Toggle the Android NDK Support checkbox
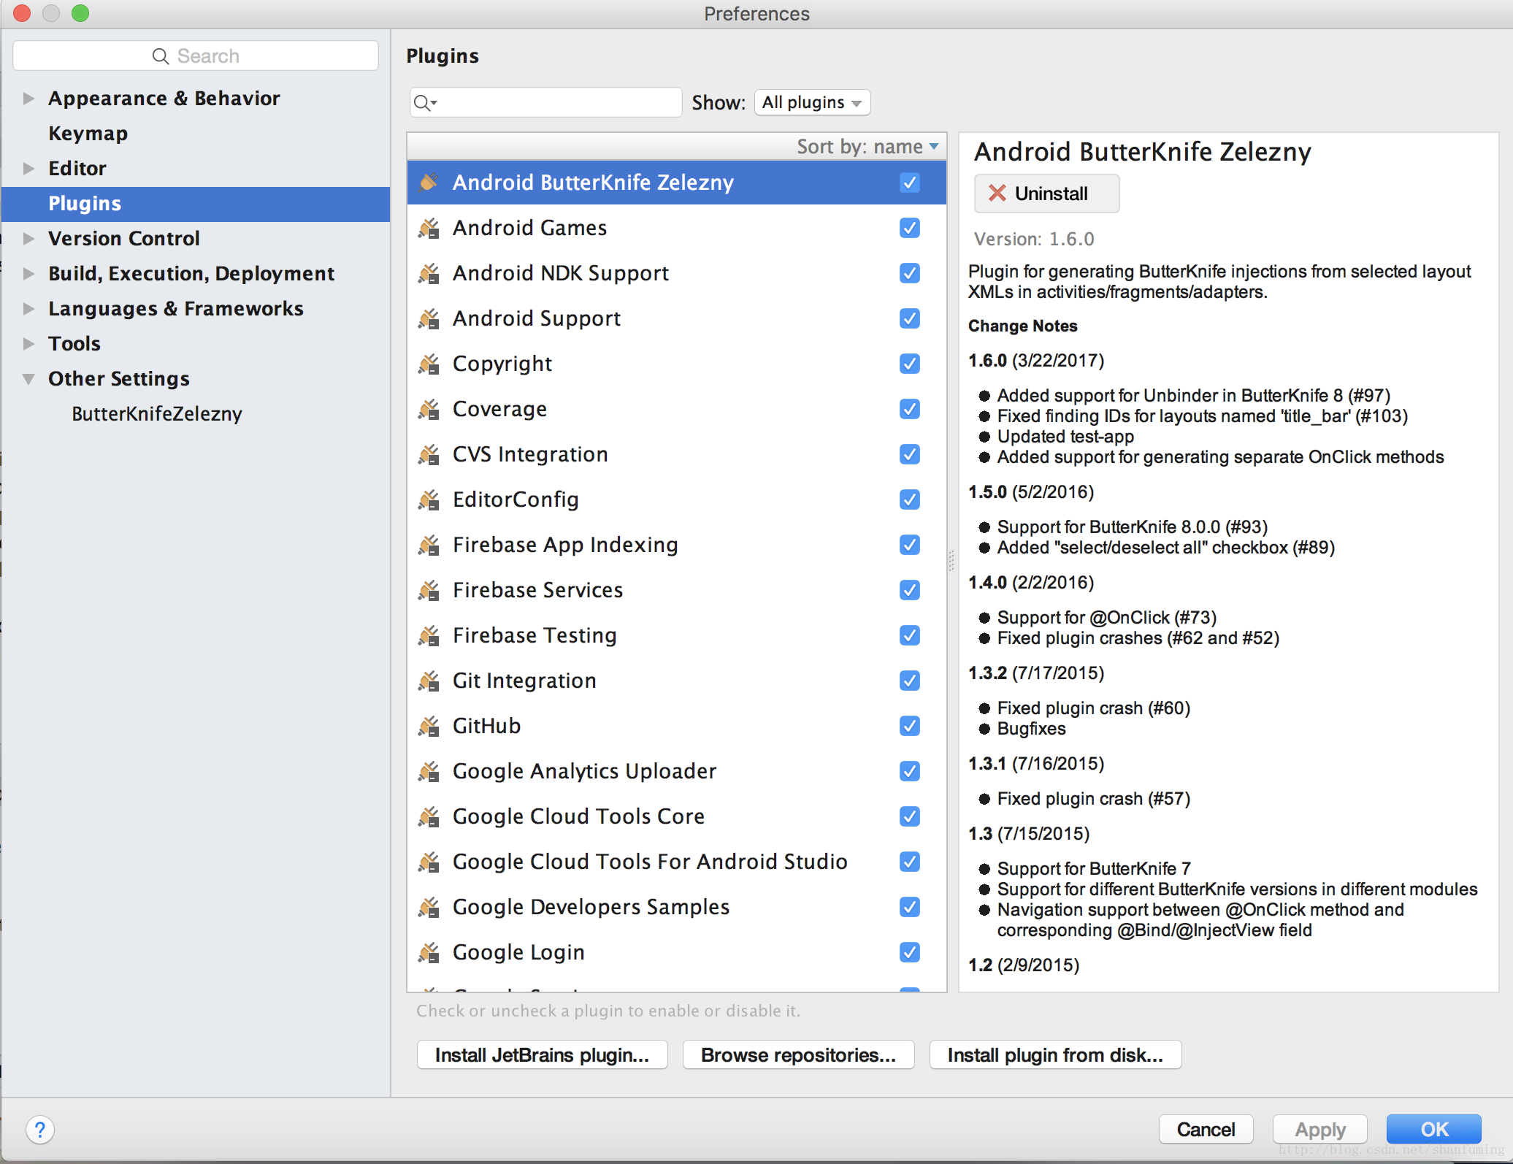 coord(910,273)
